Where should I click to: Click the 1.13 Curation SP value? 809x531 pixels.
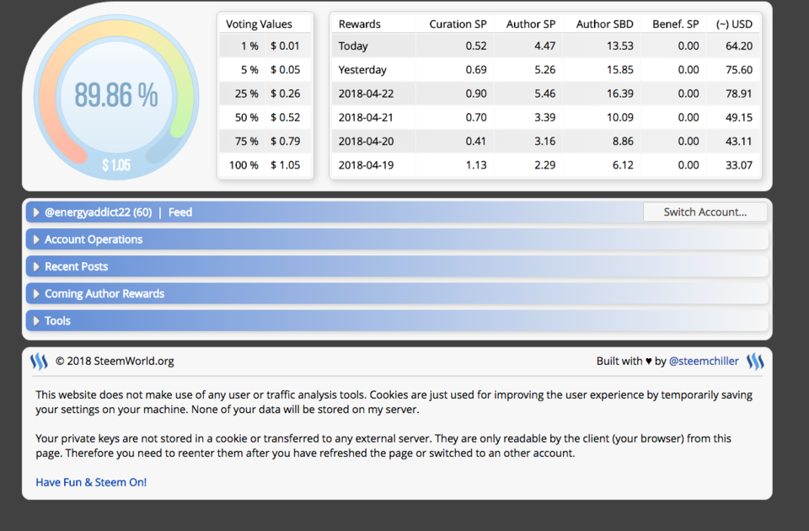coord(475,165)
